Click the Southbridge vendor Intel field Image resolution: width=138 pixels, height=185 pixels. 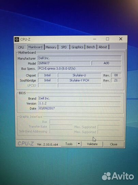pyautogui.click(x=47, y=81)
